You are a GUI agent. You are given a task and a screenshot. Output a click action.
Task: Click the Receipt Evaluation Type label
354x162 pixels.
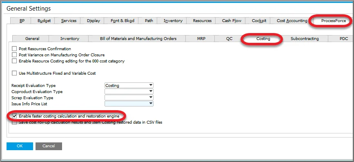click(x=33, y=86)
